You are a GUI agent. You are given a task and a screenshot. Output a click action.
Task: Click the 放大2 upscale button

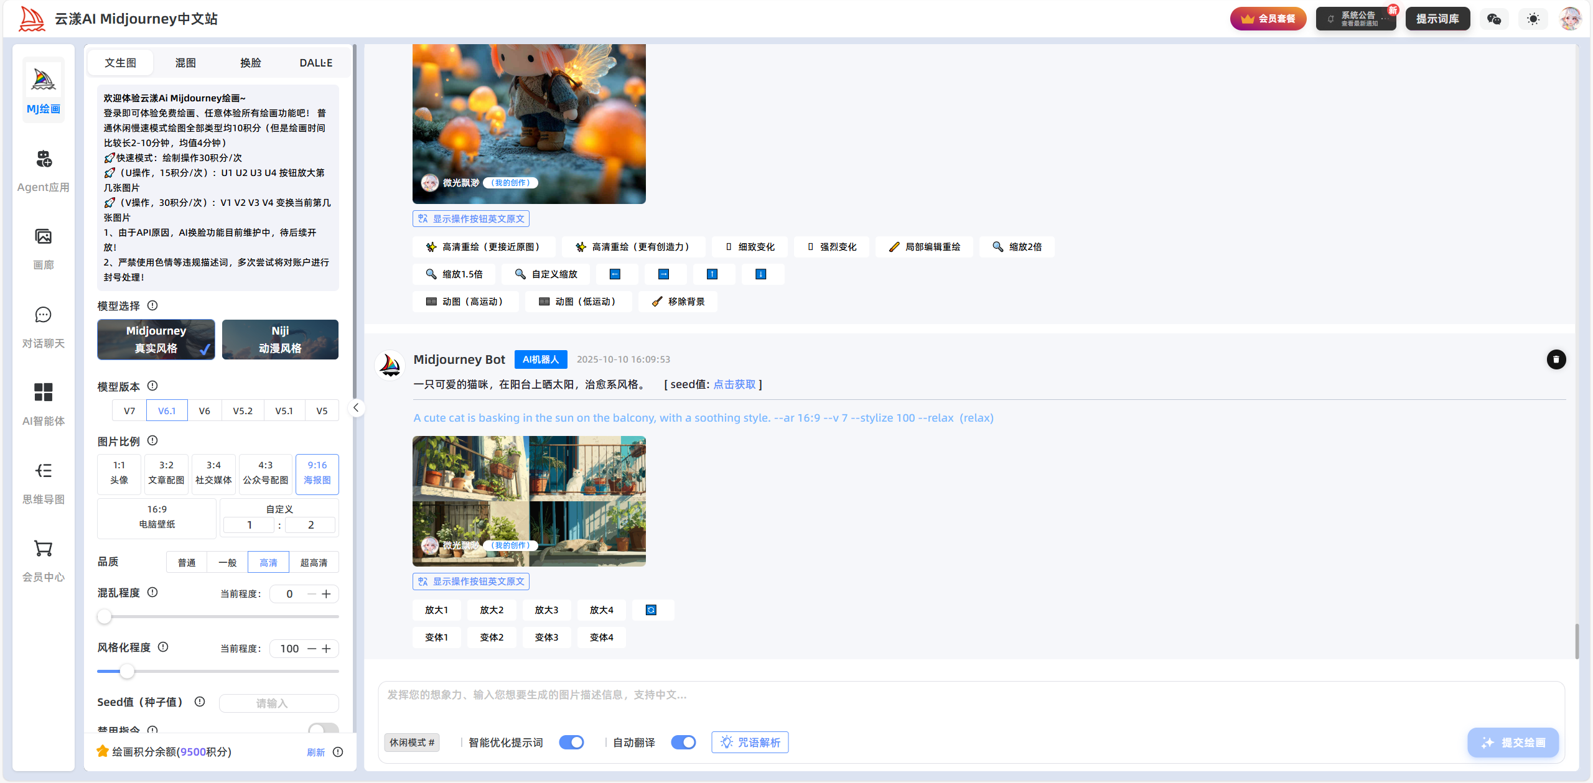coord(492,610)
